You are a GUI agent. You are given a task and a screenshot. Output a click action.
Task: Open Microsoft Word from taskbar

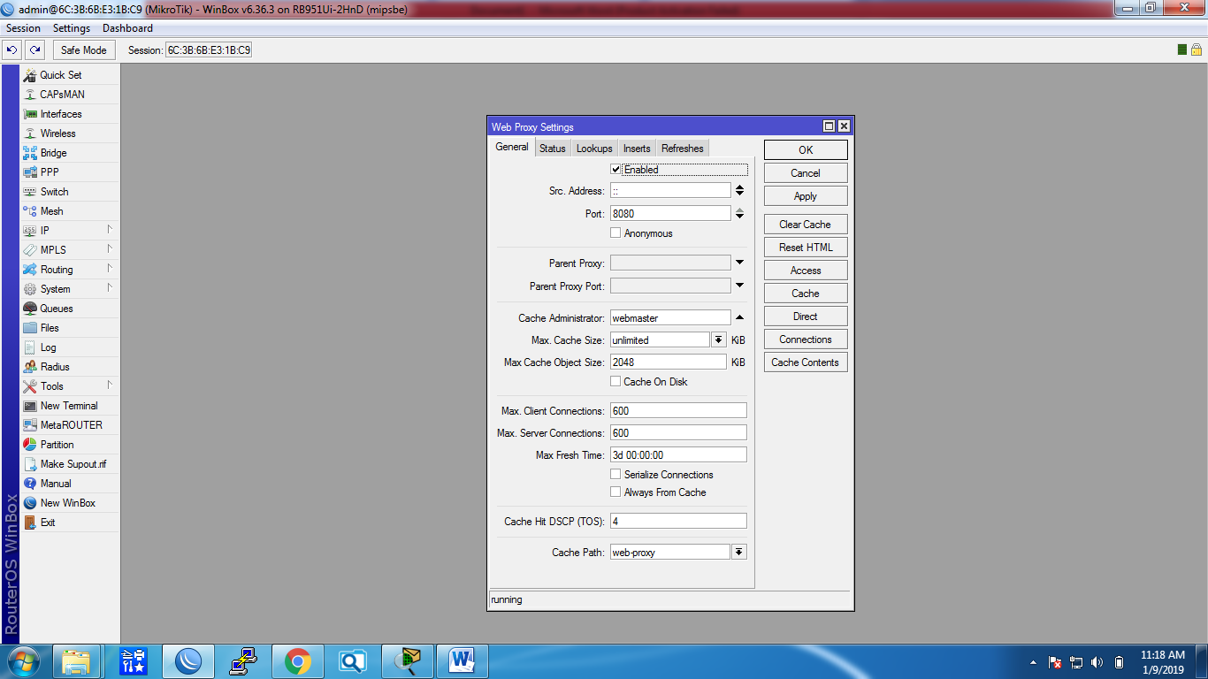(x=463, y=661)
